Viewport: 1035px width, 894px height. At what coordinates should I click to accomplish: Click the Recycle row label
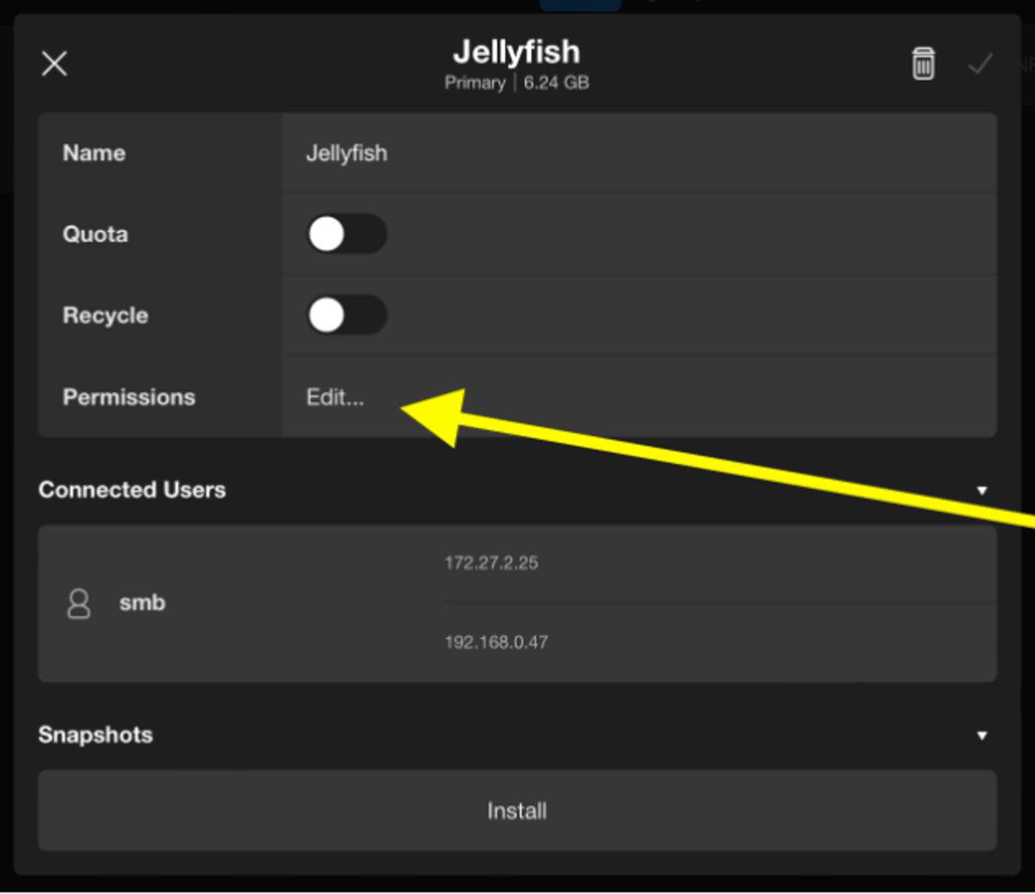pyautogui.click(x=105, y=315)
